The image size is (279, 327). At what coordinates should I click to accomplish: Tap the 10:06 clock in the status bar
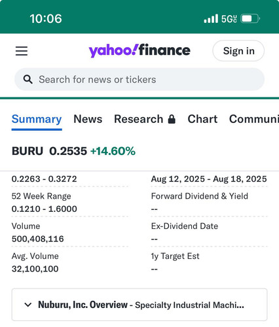46,19
